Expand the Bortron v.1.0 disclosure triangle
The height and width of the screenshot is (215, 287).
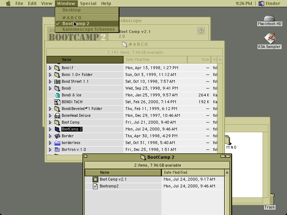[x=50, y=149]
